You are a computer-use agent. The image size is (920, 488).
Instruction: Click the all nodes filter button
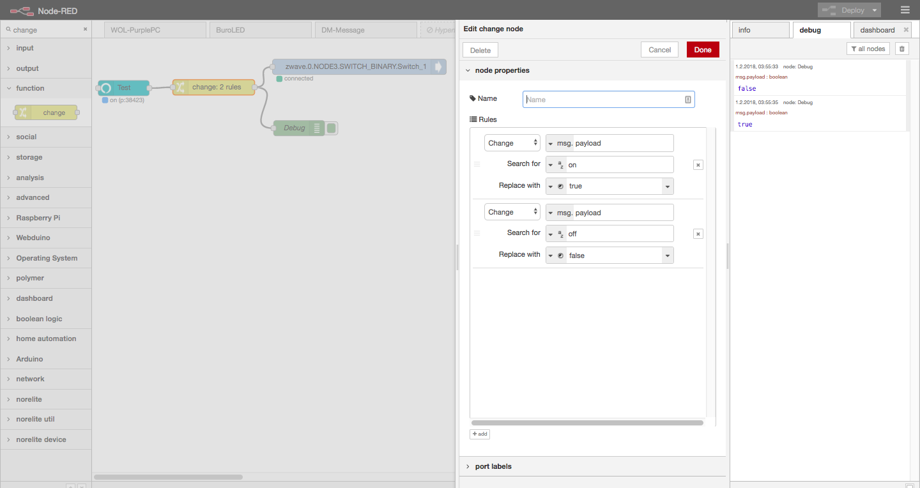coord(868,49)
